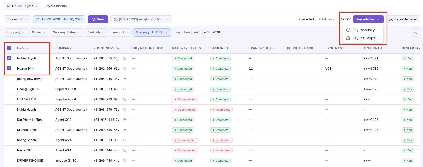Click the refresh icon button
Screen dimensions: 423x167
(416, 32)
